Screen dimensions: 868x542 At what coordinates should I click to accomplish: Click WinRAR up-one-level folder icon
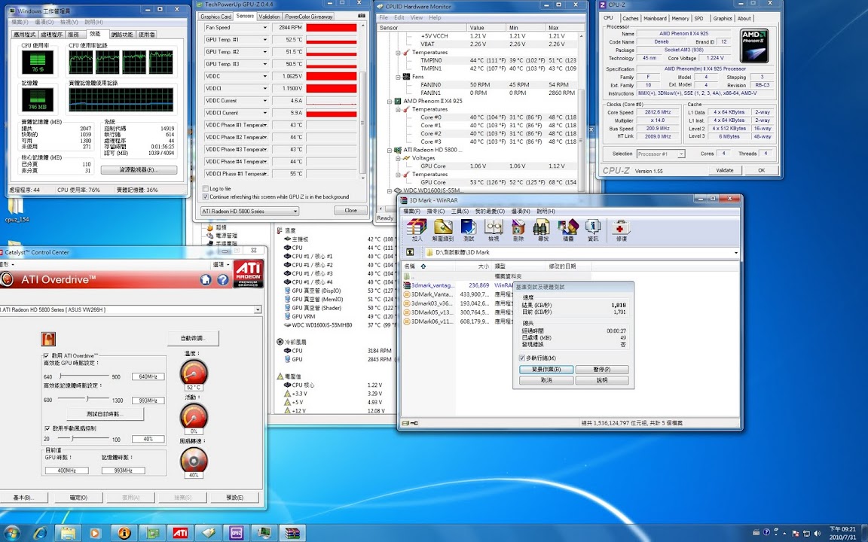click(x=410, y=252)
